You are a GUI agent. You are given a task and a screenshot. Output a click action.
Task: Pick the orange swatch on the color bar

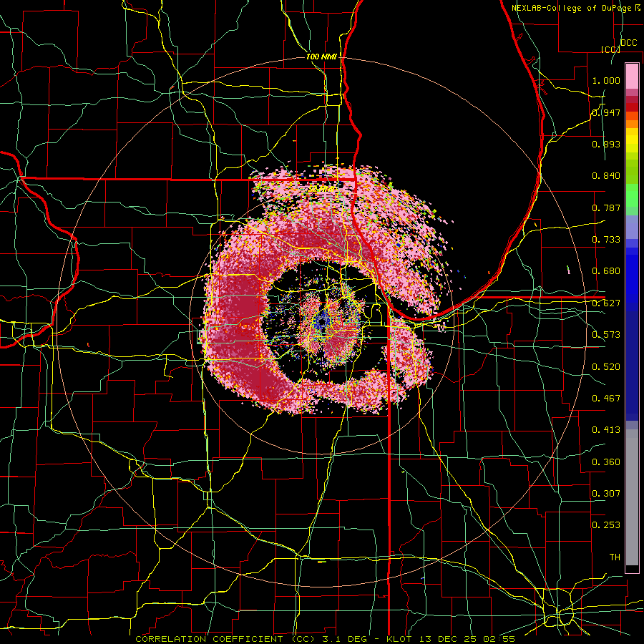(632, 124)
